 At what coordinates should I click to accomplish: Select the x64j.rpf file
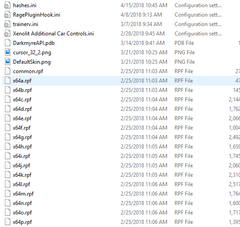[x=22, y=166]
